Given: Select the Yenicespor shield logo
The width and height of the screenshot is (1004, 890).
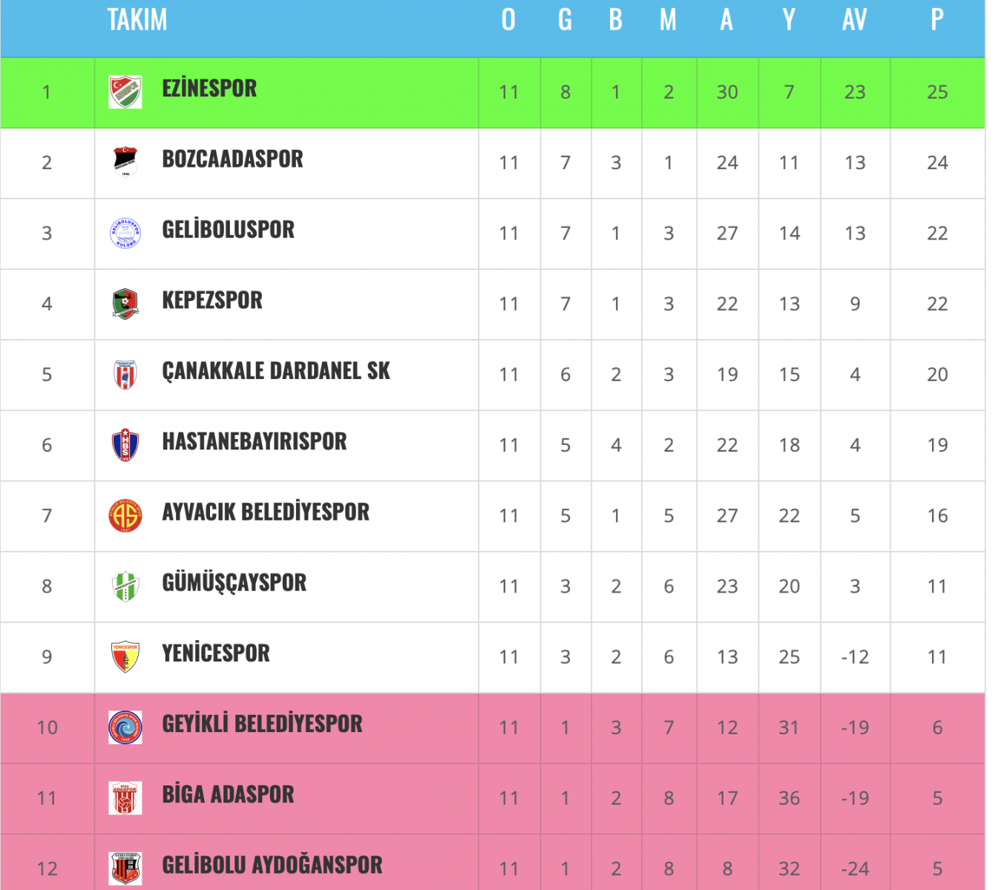Looking at the screenshot, I should (125, 656).
